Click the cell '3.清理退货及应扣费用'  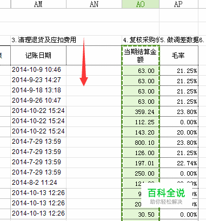click(44, 40)
